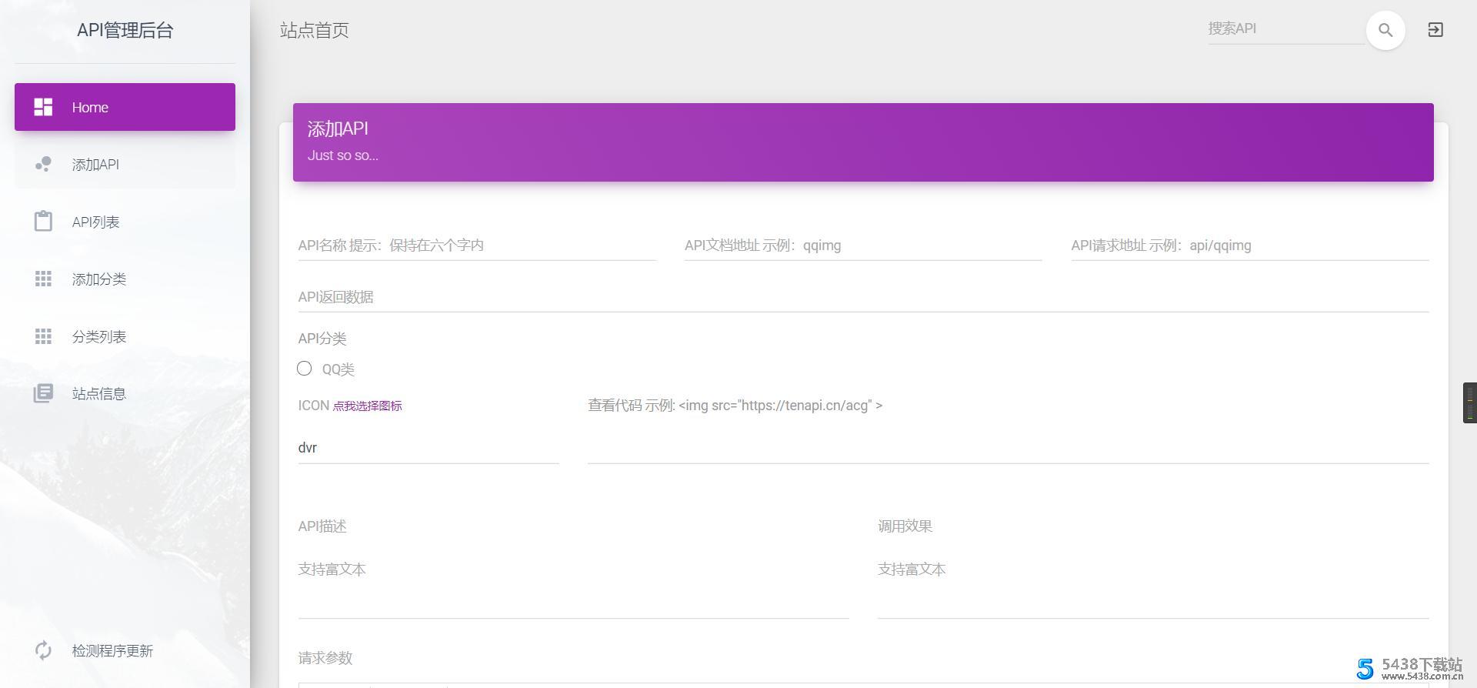The height and width of the screenshot is (688, 1477).
Task: Click the 点我选择图标 link
Action: [367, 406]
